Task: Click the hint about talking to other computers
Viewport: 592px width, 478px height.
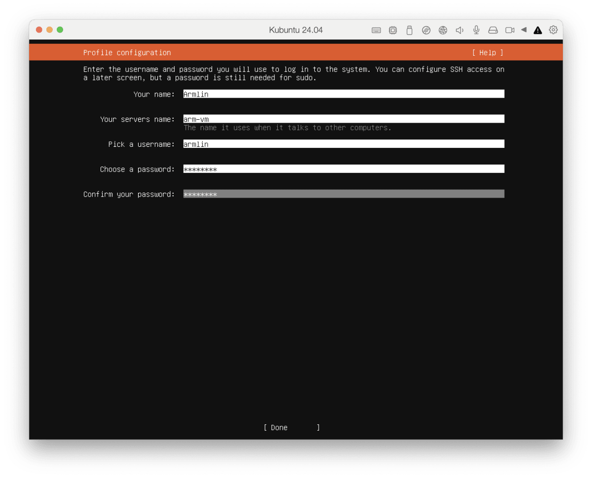Action: (288, 128)
